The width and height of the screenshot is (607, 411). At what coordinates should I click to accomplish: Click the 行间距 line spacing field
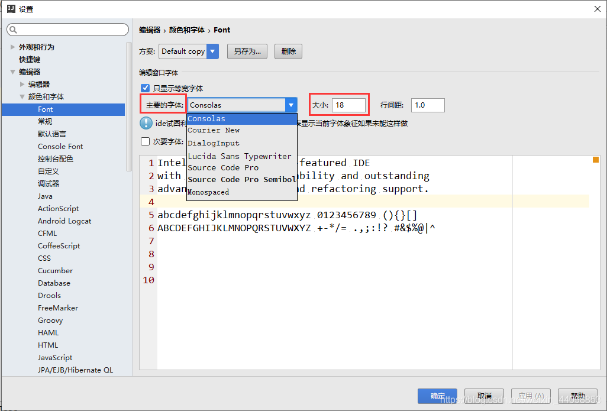click(428, 105)
